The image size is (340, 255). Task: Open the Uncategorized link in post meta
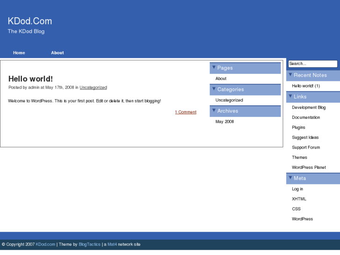click(x=93, y=87)
